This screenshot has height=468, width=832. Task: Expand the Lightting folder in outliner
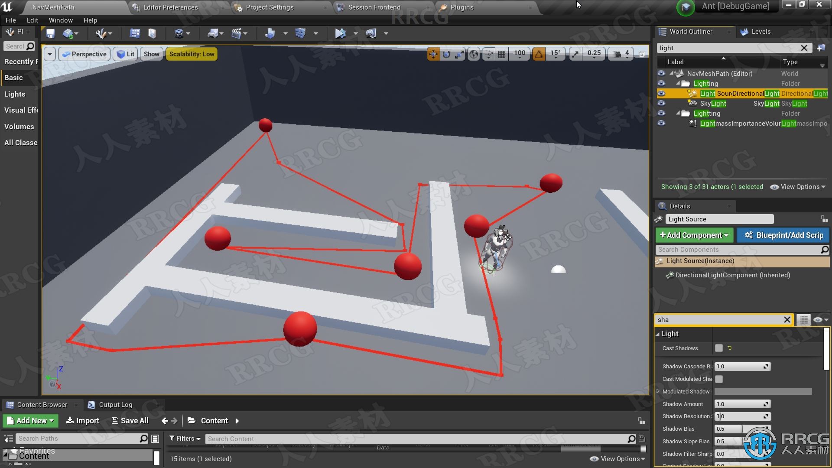point(676,113)
